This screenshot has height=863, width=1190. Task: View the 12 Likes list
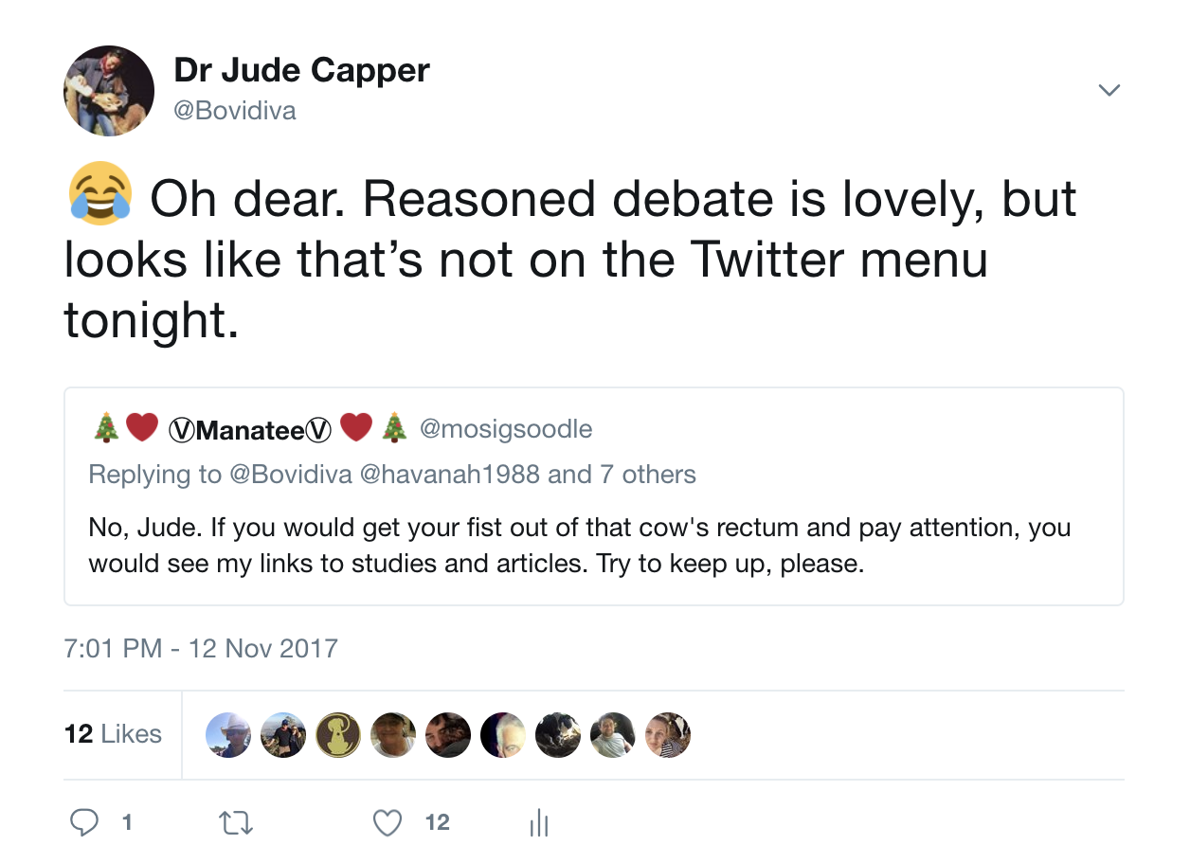[x=113, y=734]
